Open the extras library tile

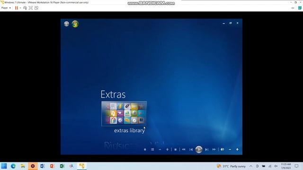124,113
